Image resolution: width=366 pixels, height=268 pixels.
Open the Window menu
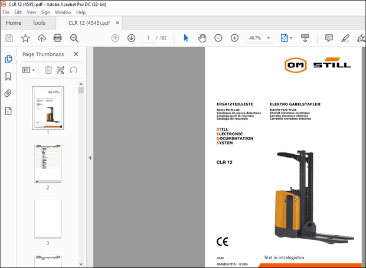click(x=63, y=12)
